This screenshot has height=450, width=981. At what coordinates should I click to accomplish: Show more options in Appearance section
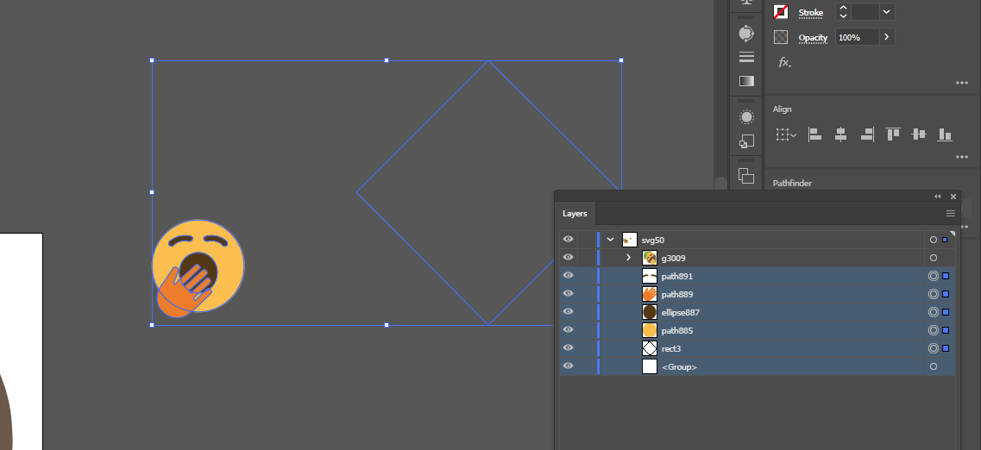pyautogui.click(x=962, y=83)
